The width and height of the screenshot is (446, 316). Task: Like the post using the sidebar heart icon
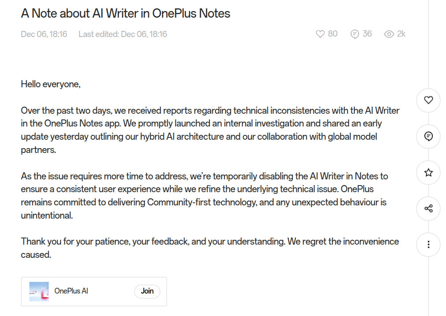(x=428, y=100)
